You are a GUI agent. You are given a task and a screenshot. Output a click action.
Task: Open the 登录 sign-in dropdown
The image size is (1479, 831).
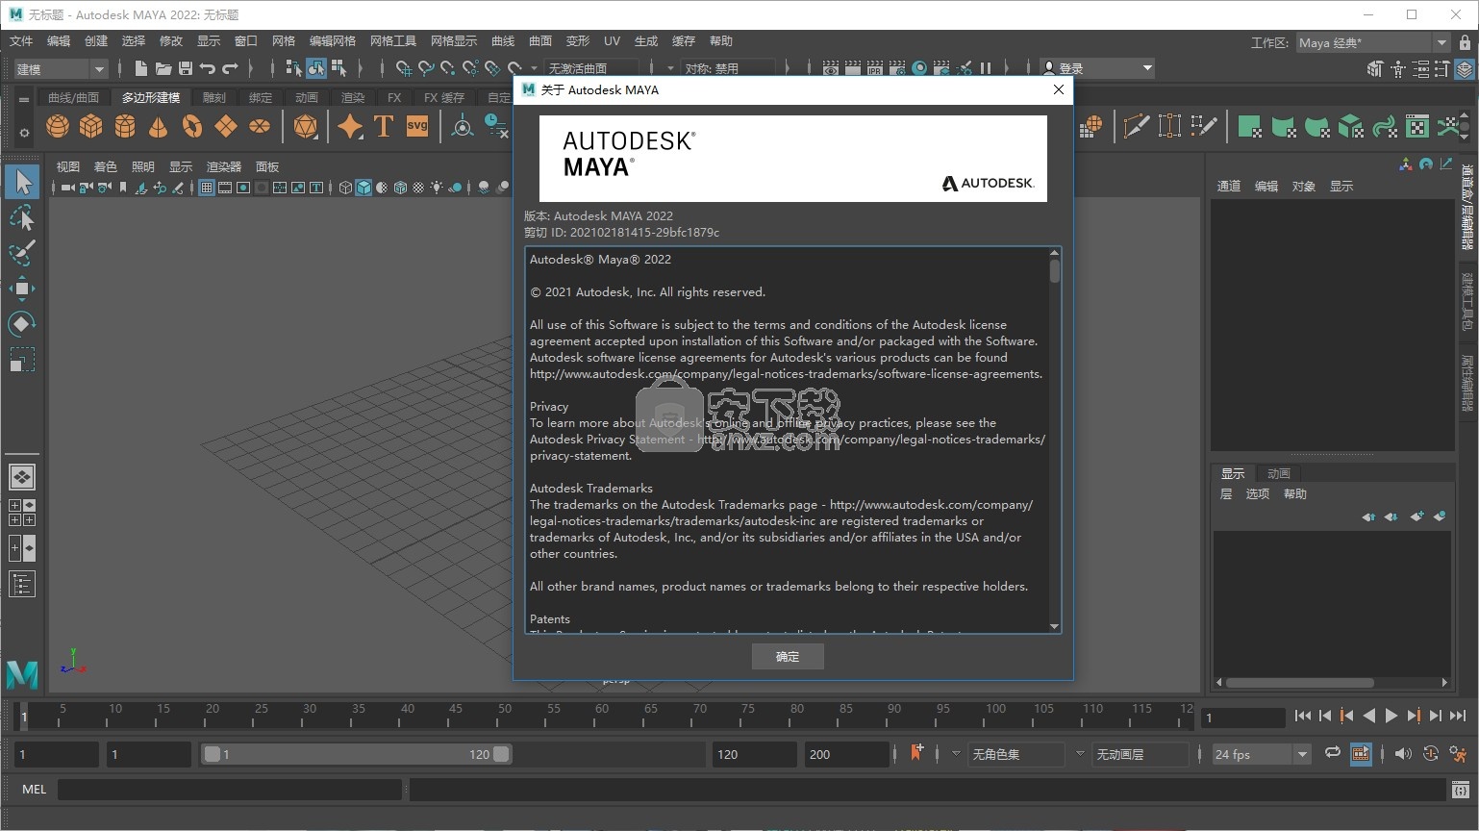click(1096, 68)
